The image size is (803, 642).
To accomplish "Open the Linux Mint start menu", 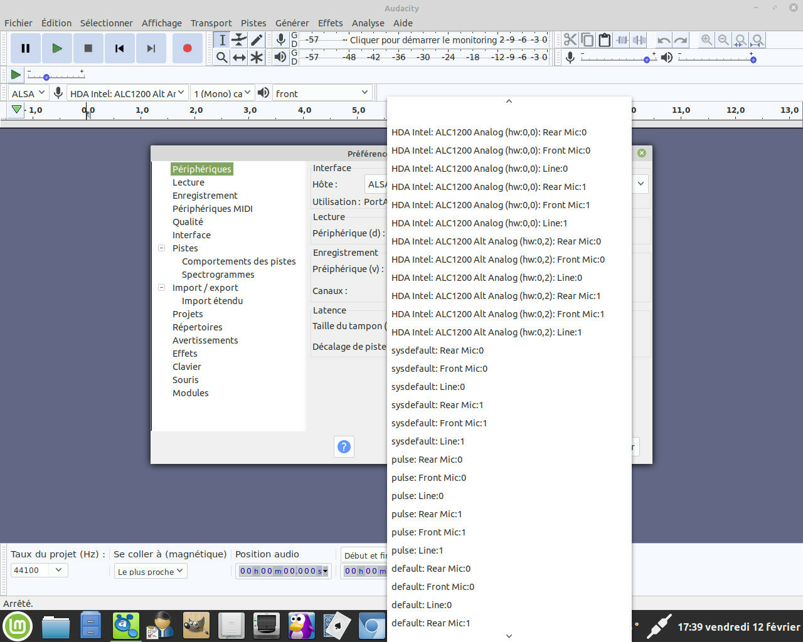I will pyautogui.click(x=18, y=626).
